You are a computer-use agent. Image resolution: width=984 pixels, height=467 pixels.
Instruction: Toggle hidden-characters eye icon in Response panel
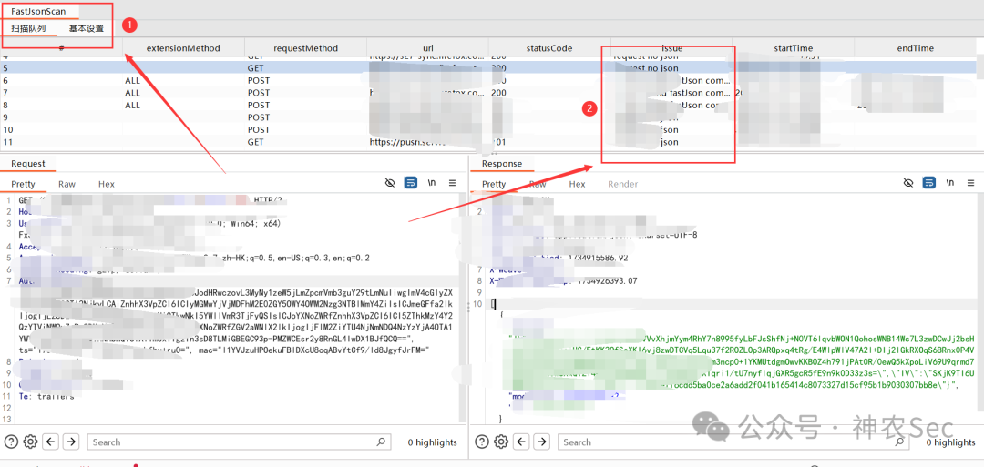[x=908, y=183]
